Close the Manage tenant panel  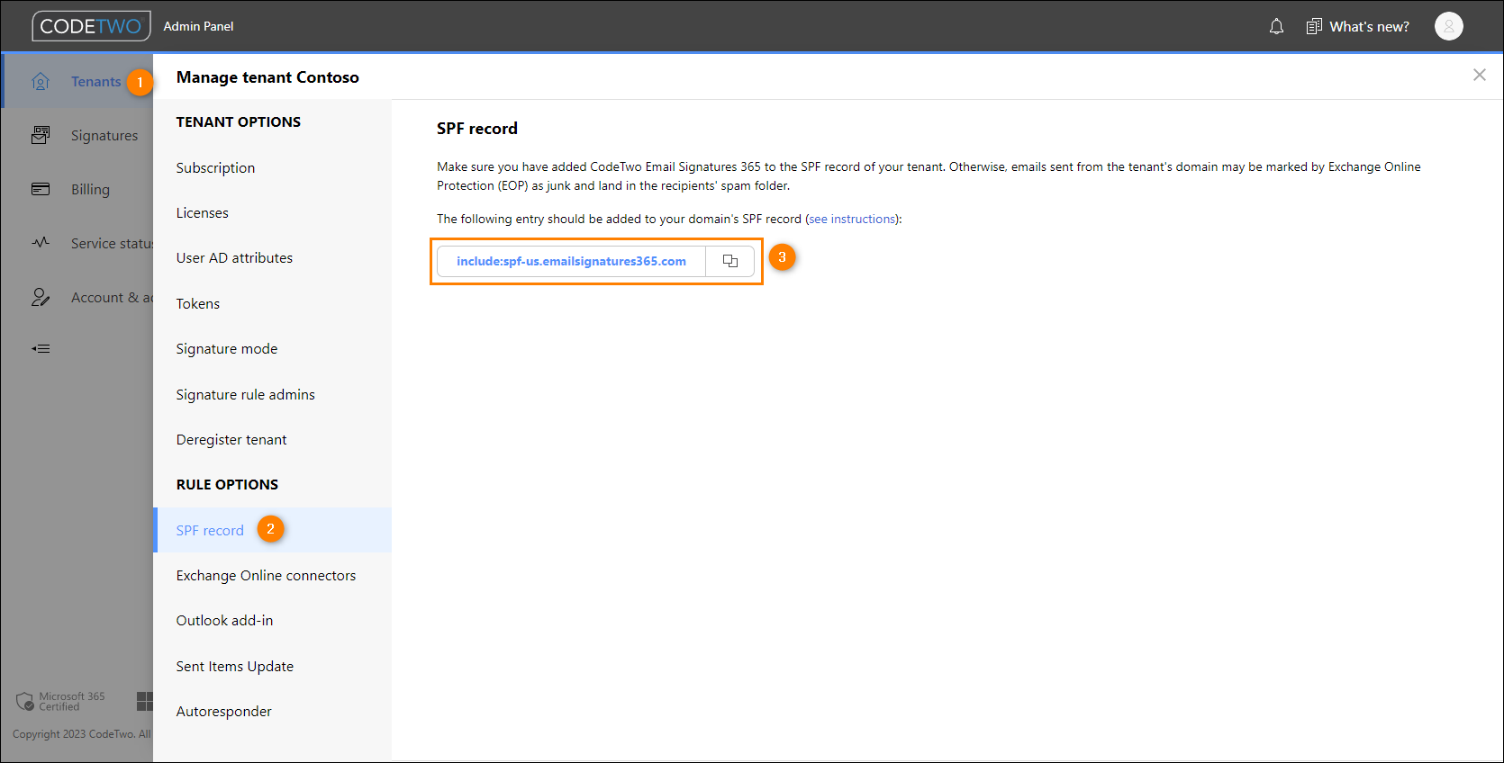pyautogui.click(x=1479, y=75)
